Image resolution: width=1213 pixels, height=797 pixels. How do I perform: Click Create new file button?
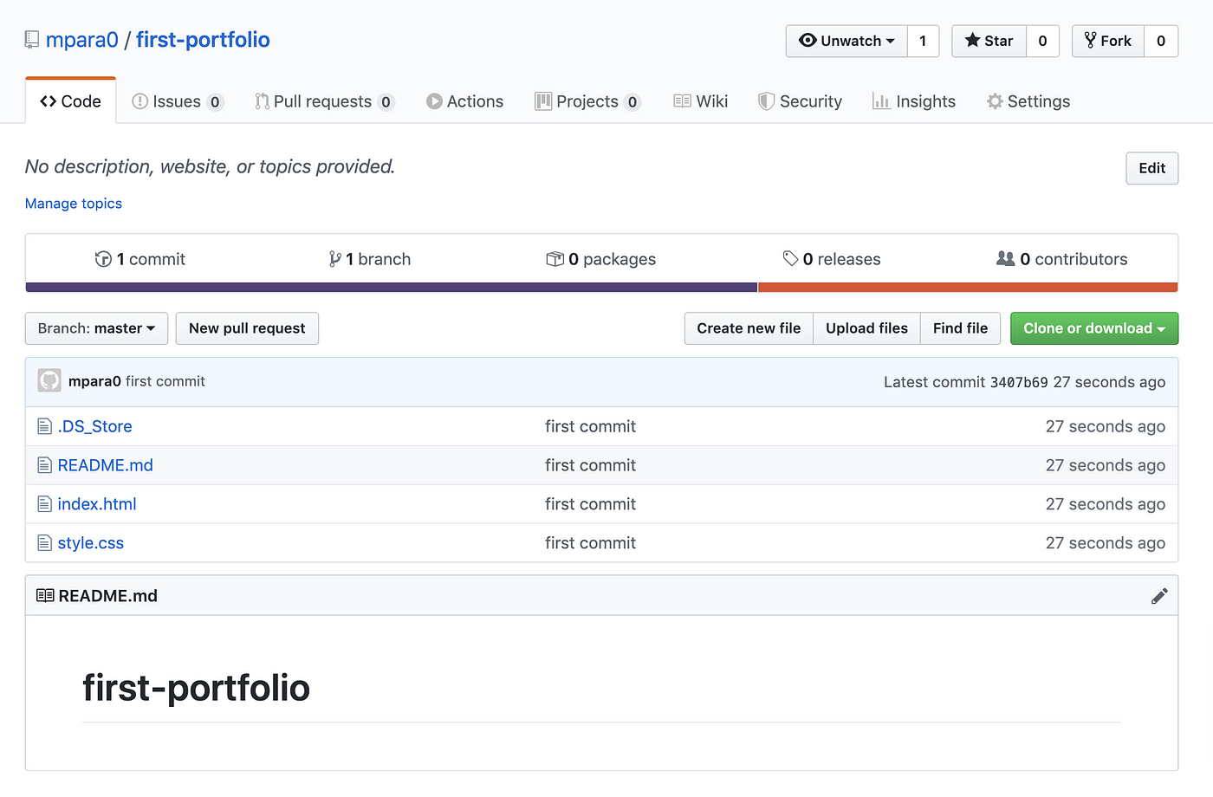pos(749,328)
